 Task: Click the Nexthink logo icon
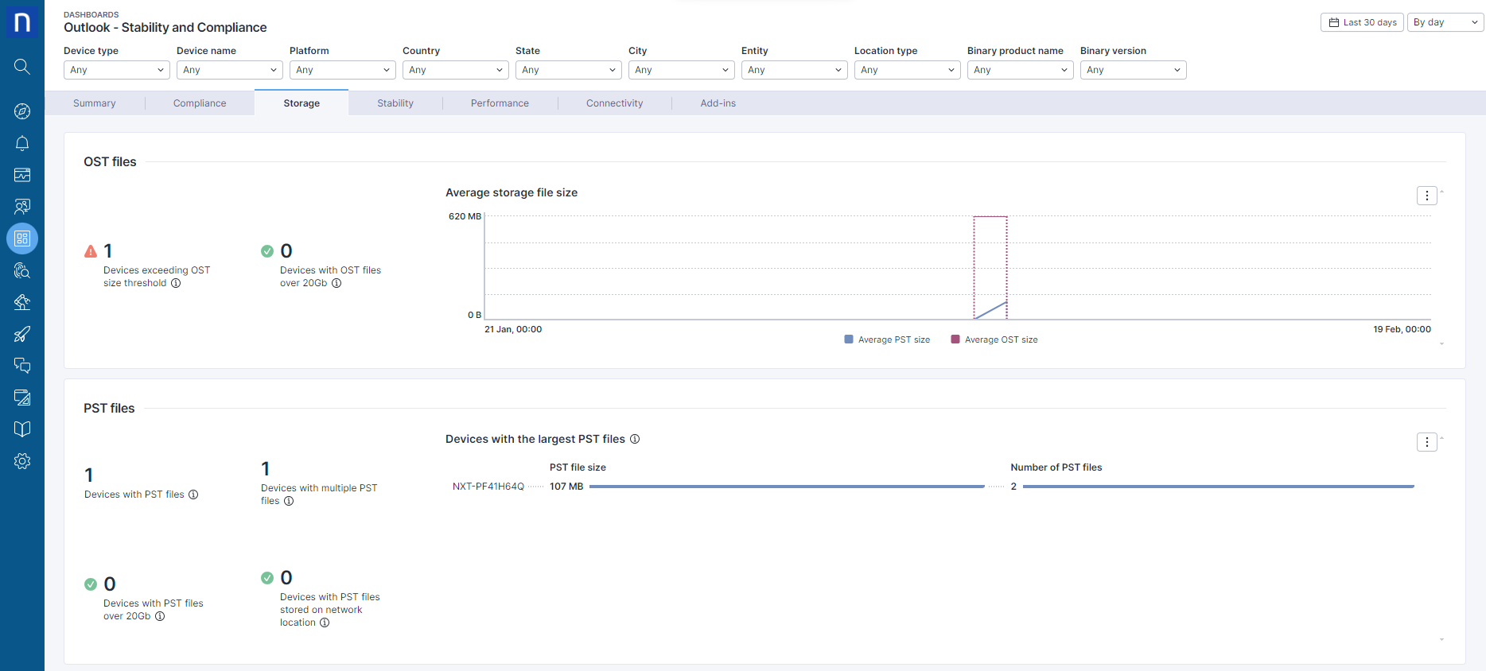(22, 21)
